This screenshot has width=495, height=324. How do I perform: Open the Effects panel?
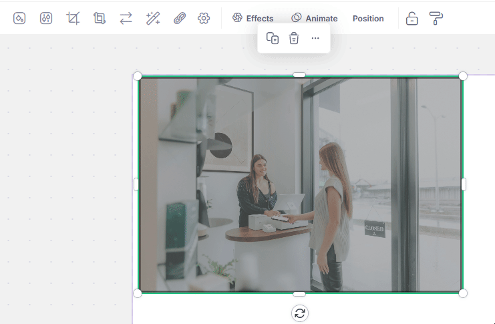253,18
